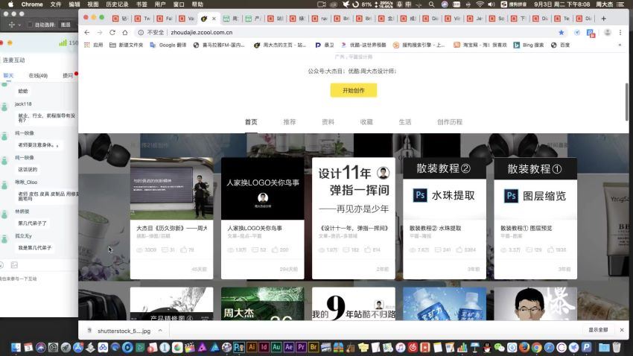This screenshot has width=633, height=356.
Task: Open Finder from the Dock
Action: (x=16, y=347)
